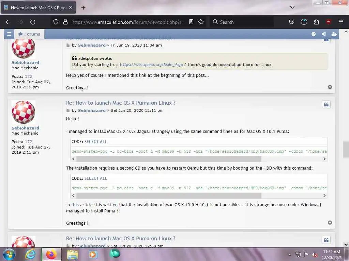
Task: Click the muted volume tray icon
Action: tap(314, 255)
